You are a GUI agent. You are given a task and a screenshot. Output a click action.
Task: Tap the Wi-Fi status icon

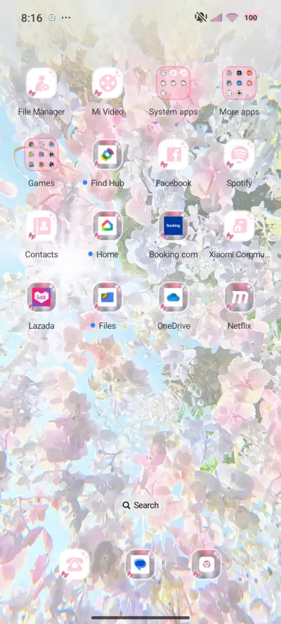point(232,18)
